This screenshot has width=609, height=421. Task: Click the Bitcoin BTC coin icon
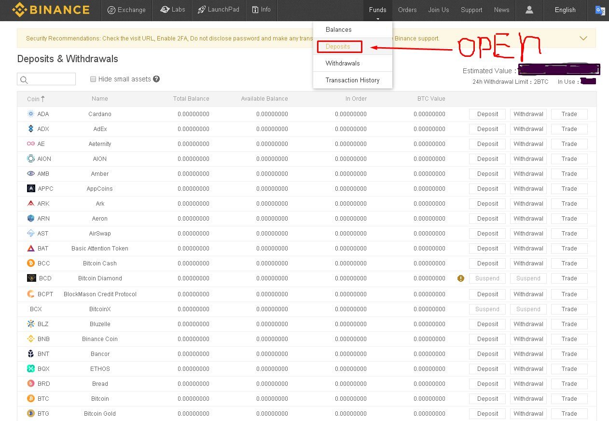pyautogui.click(x=31, y=399)
